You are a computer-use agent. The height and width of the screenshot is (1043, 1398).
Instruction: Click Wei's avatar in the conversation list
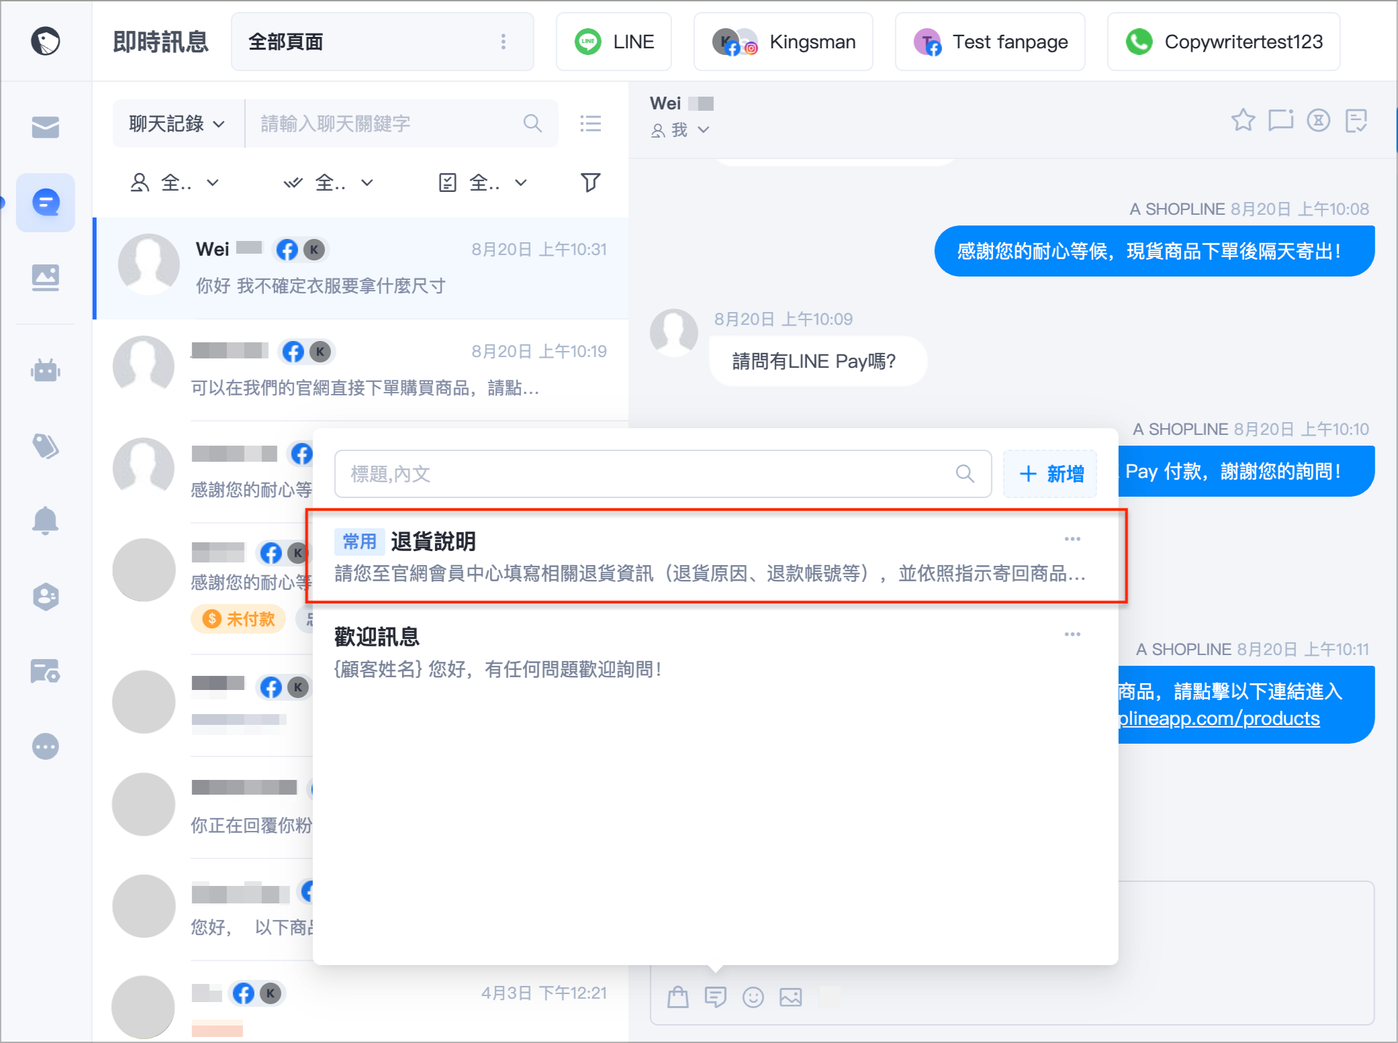tap(148, 264)
